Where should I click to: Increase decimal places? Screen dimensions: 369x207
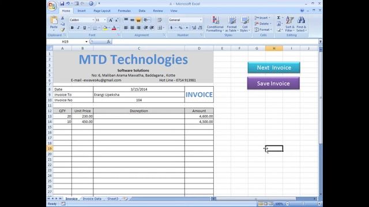click(x=194, y=28)
